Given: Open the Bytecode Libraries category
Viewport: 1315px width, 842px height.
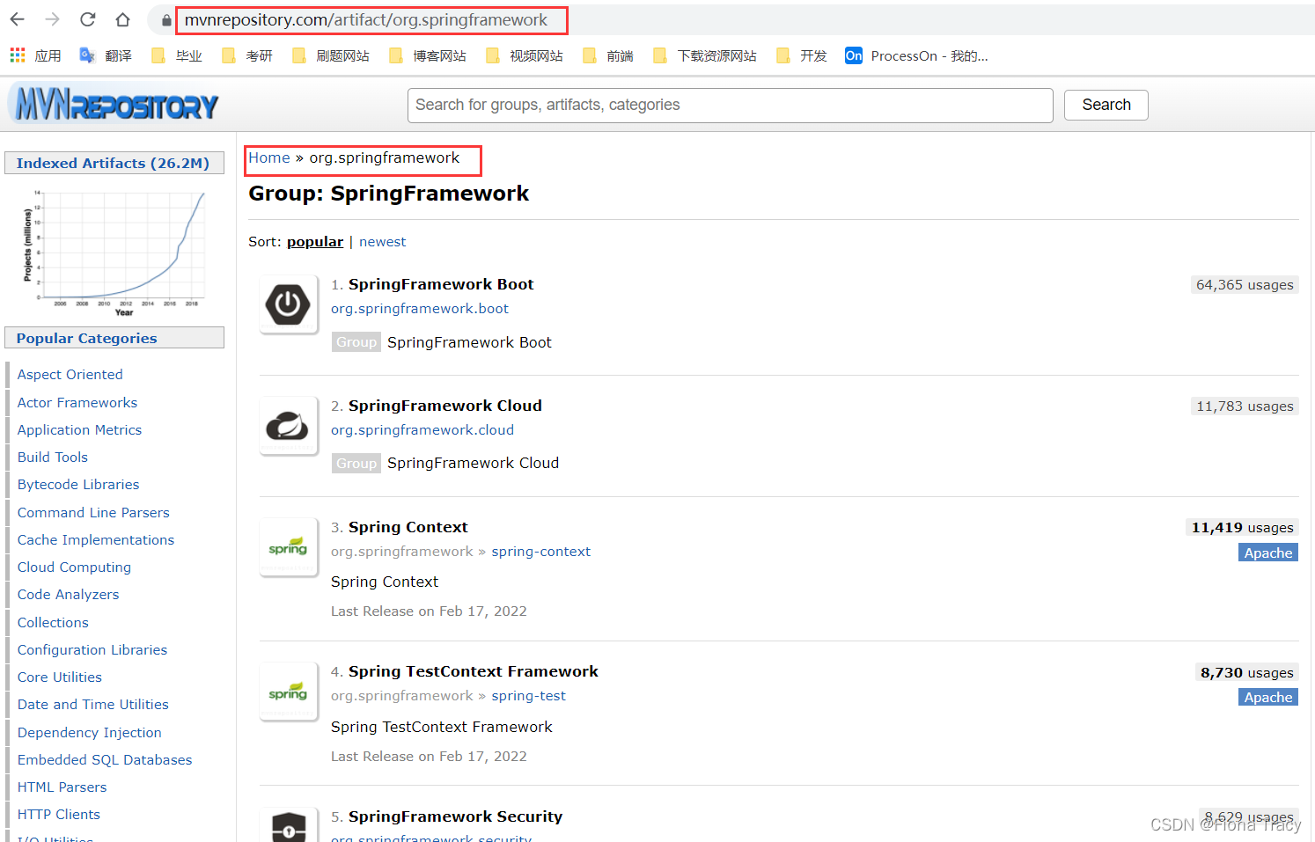Looking at the screenshot, I should (x=78, y=485).
